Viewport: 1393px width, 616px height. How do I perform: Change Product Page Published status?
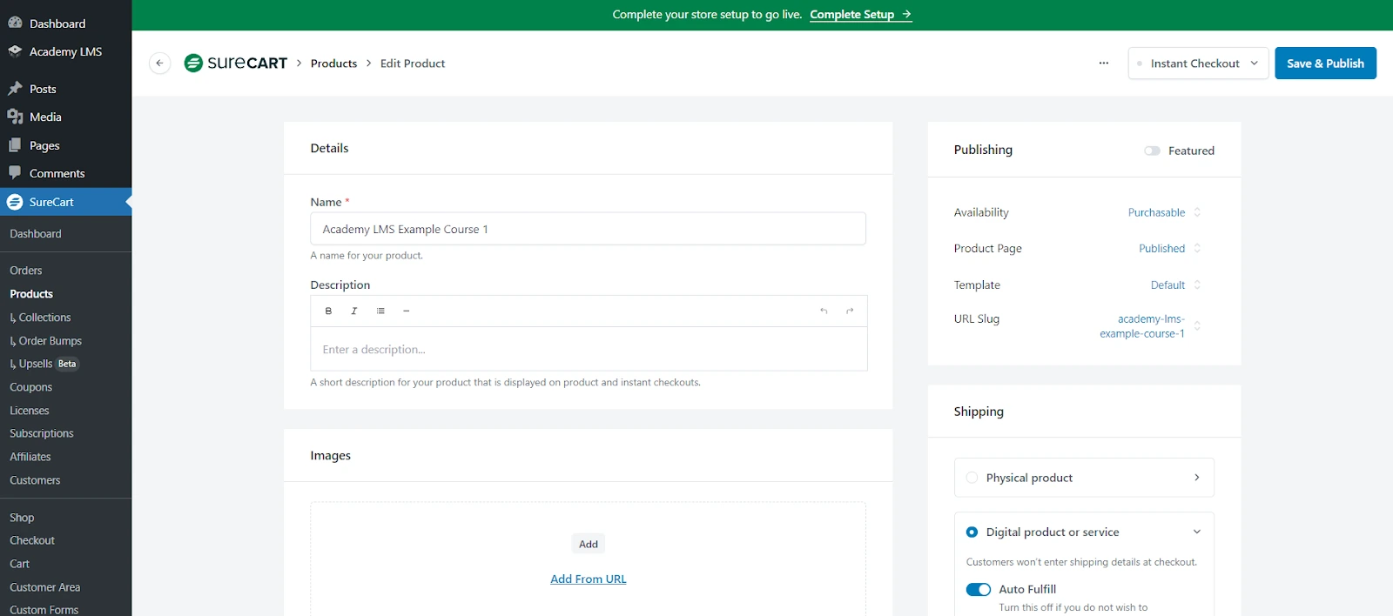[1169, 248]
